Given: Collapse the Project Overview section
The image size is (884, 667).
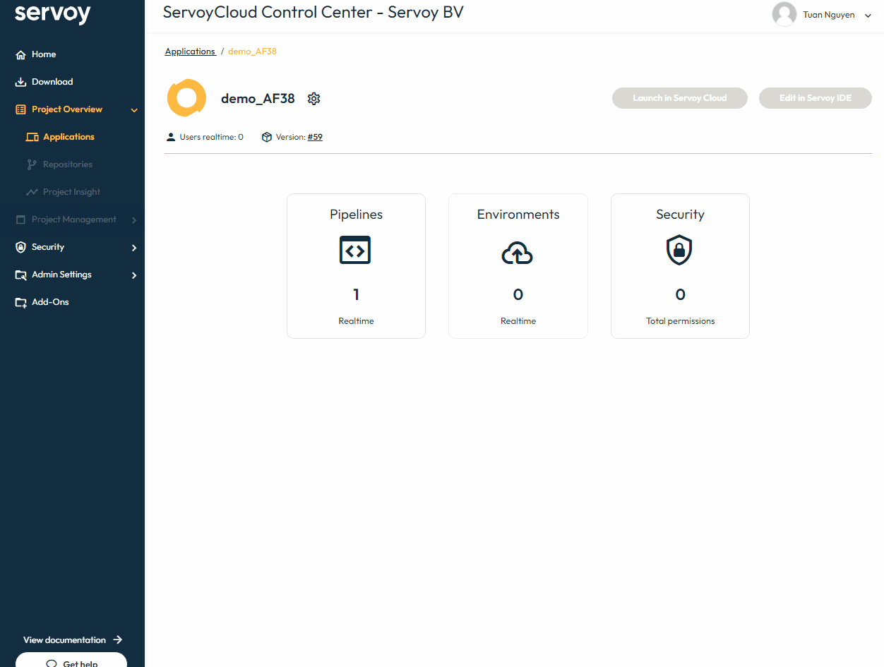Looking at the screenshot, I should point(134,110).
